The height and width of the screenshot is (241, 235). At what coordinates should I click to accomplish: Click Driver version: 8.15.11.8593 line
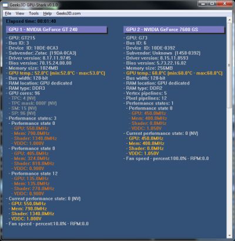coord(156,58)
